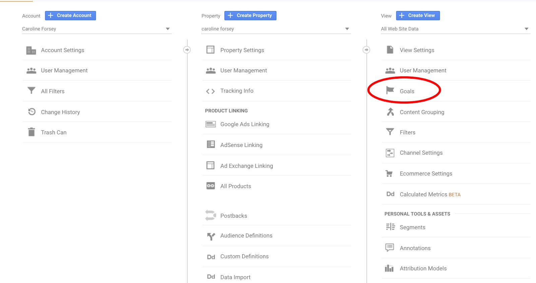Click the arrow between Property and View columns
Image resolution: width=536 pixels, height=283 pixels.
click(x=366, y=50)
